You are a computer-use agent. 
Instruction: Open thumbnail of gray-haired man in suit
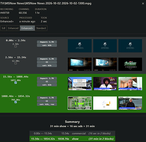(130, 84)
